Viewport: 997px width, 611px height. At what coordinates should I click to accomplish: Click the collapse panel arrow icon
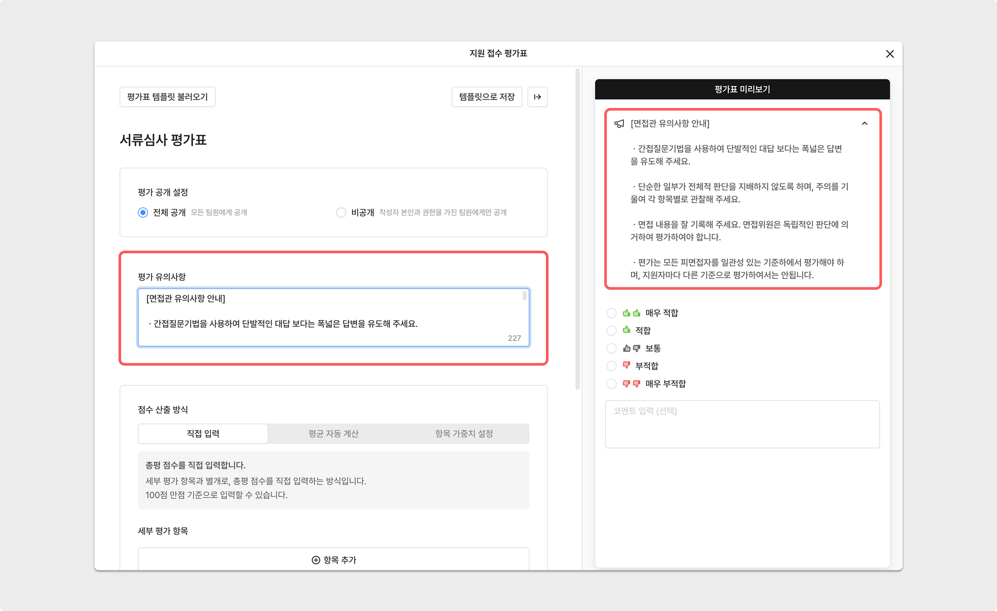pos(537,97)
